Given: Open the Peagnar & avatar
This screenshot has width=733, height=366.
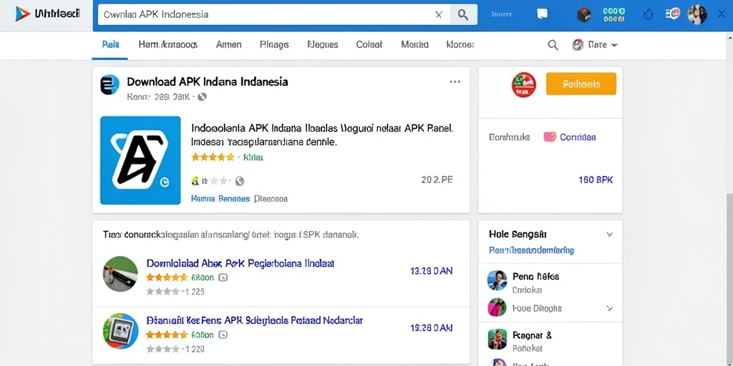Looking at the screenshot, I should tap(497, 340).
